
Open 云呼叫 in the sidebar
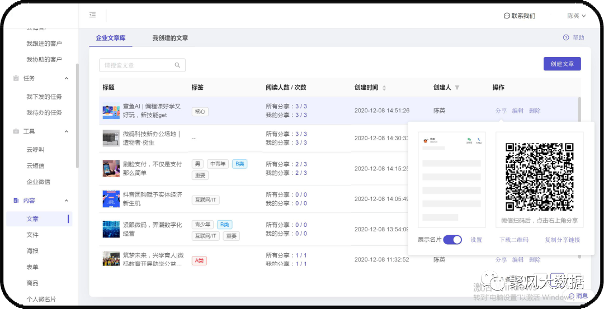[x=35, y=150]
